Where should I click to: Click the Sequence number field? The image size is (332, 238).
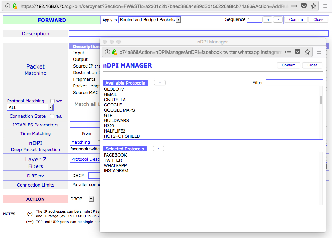[254, 19]
